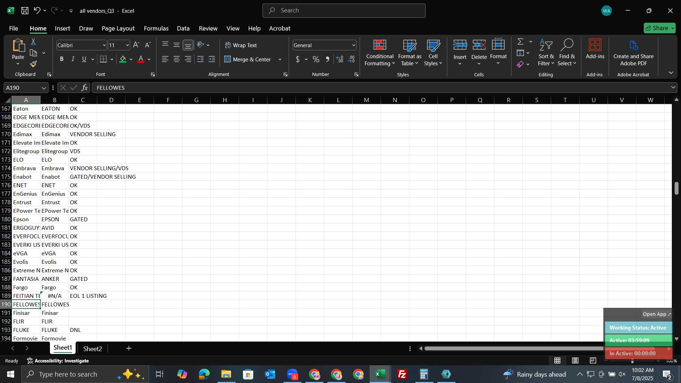Toggle Align Left
This screenshot has width=681, height=383.
(165, 59)
